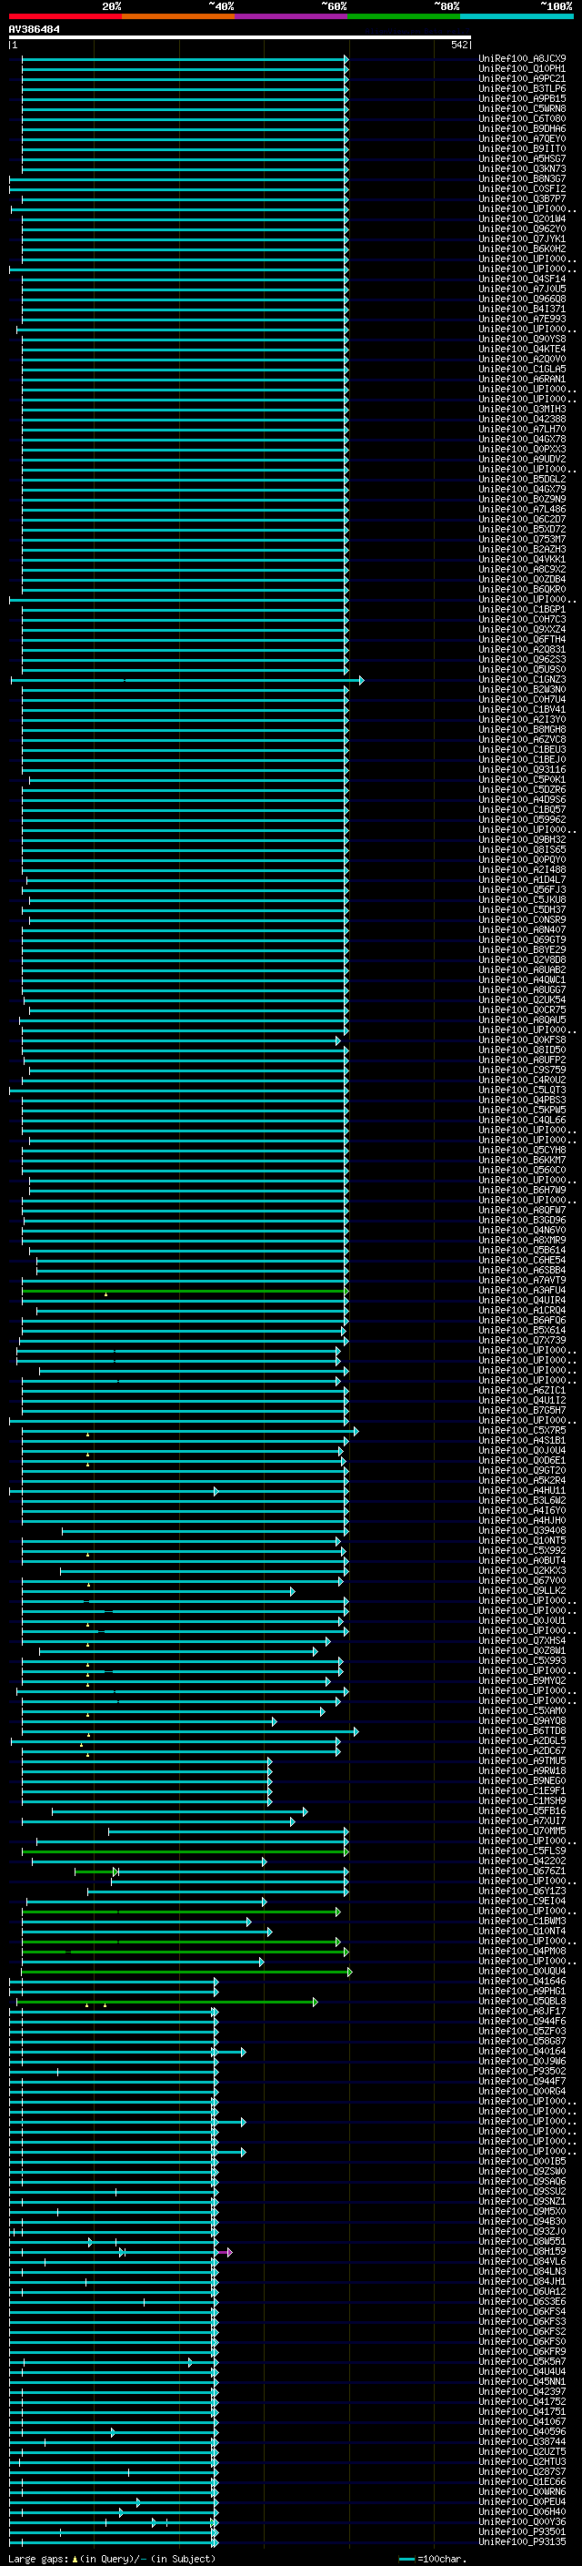
Task: Open hit UniRef100_Q4KTE4
Action: click(x=522, y=349)
